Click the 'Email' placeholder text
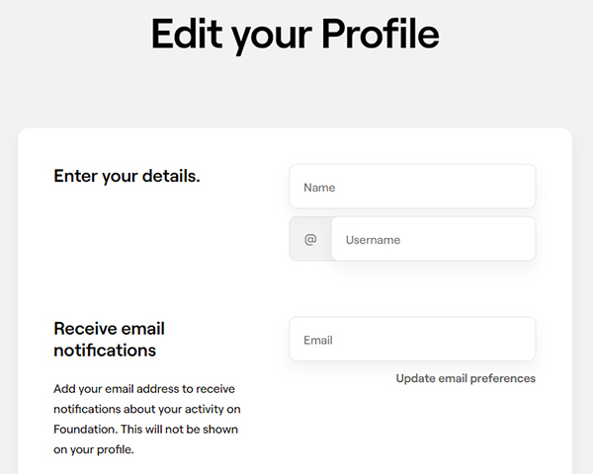593x474 pixels. click(318, 340)
